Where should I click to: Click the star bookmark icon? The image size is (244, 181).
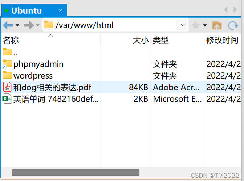(x=195, y=25)
